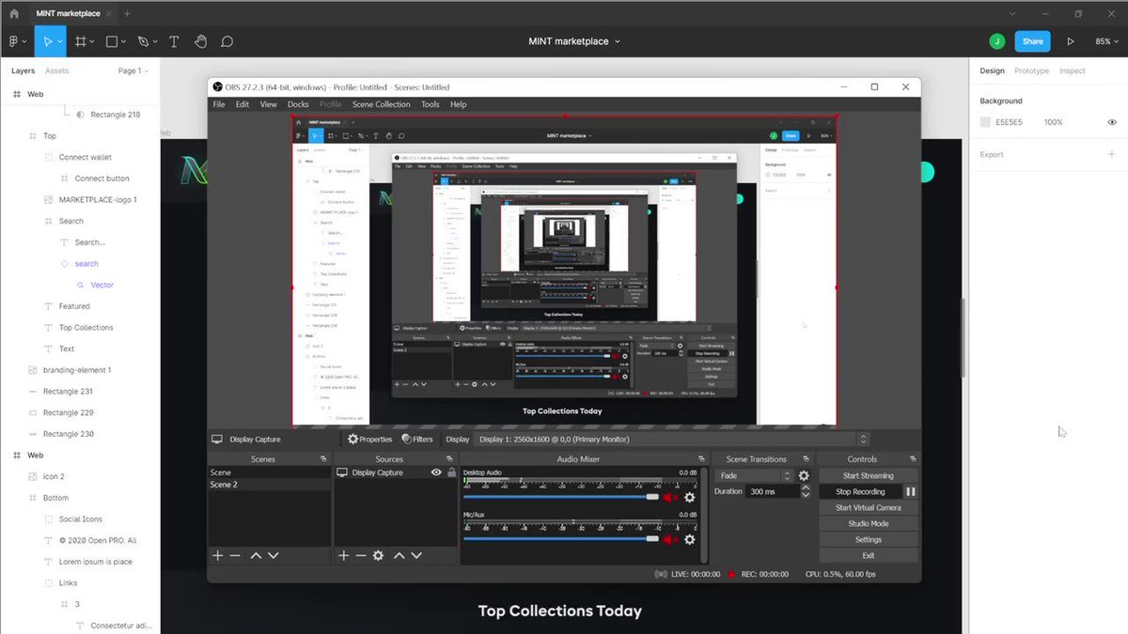Open Desktop Audio settings gear

coord(689,498)
